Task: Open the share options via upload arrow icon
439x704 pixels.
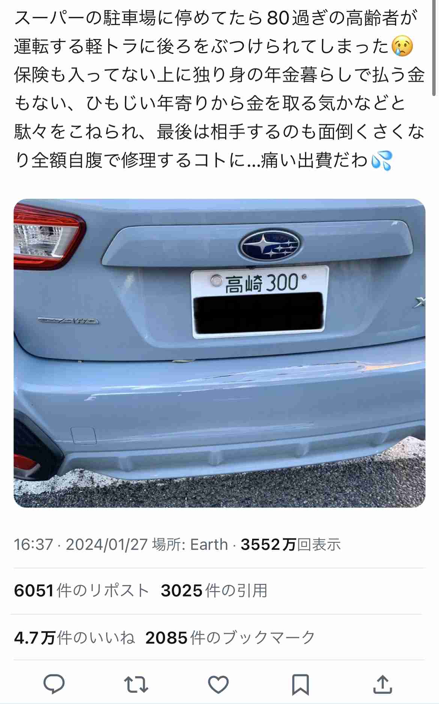Action: pos(382,684)
